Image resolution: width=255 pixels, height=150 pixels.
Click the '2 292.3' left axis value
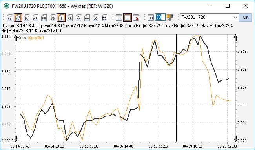(7, 141)
